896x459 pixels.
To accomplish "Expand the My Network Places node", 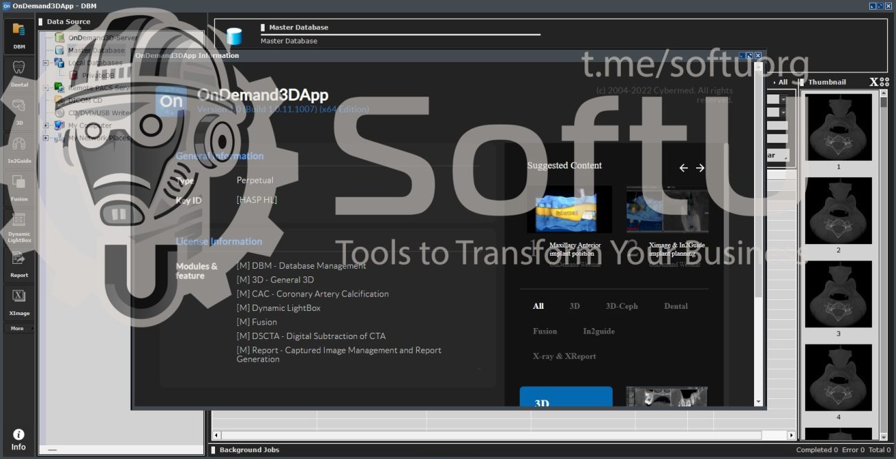I will [46, 138].
